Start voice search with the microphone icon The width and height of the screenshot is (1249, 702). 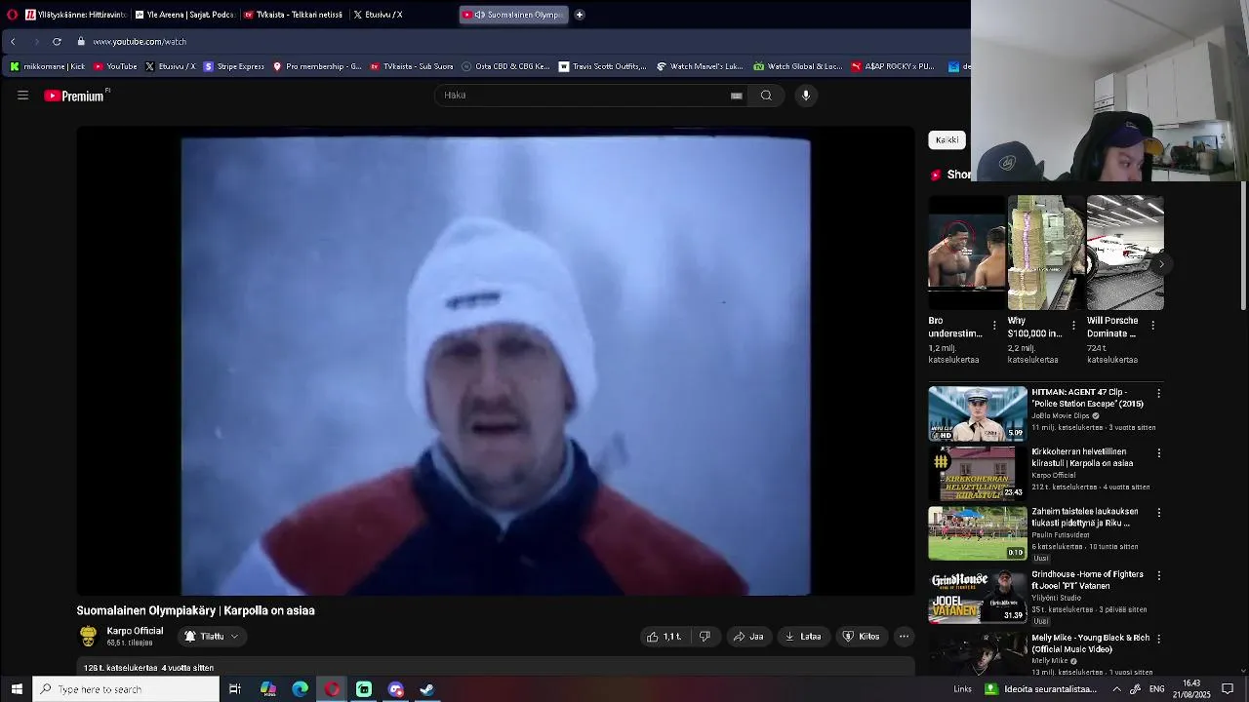(806, 96)
